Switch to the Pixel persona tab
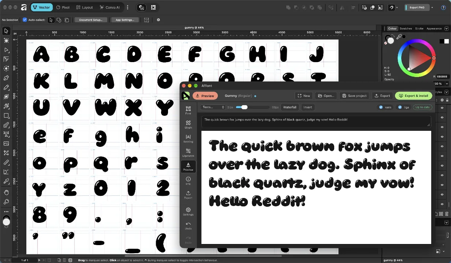451x263 pixels. 63,7
